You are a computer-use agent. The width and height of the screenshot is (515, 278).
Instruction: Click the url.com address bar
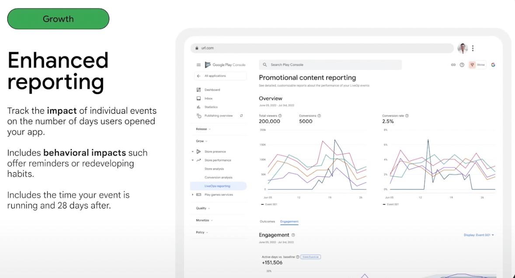[322, 48]
